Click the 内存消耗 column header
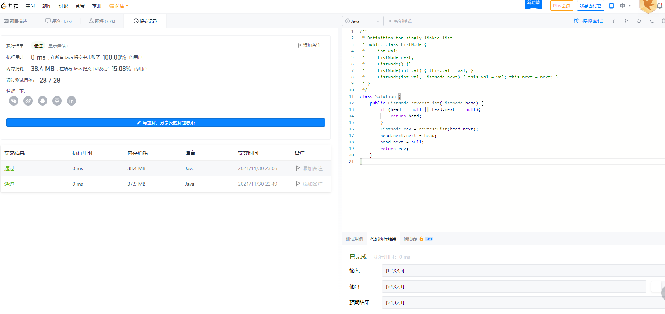This screenshot has height=314, width=665. (138, 153)
